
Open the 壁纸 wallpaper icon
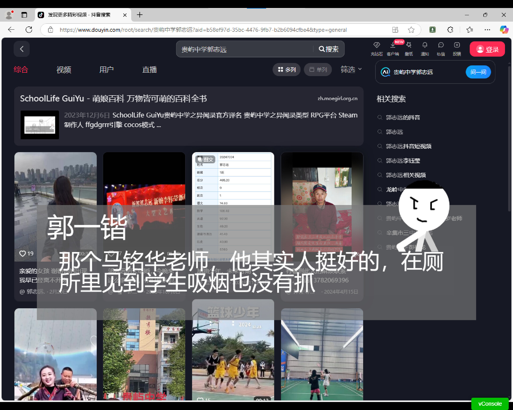[x=409, y=49]
